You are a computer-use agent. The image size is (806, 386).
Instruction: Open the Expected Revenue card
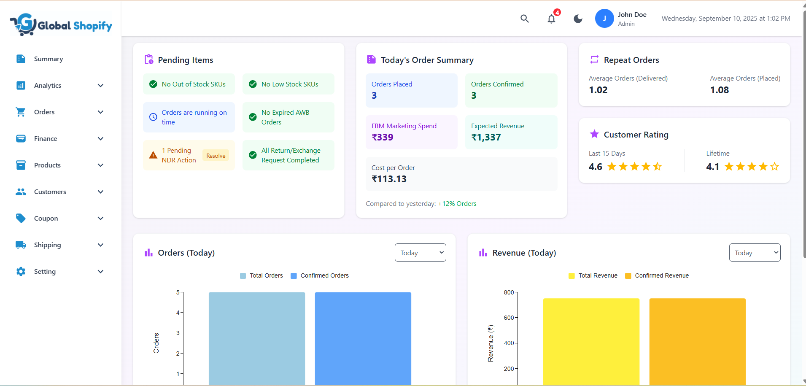511,132
